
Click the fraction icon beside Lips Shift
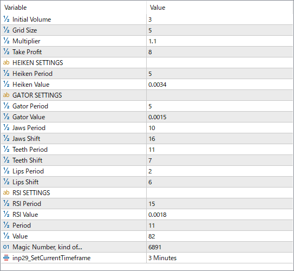(x=6, y=182)
